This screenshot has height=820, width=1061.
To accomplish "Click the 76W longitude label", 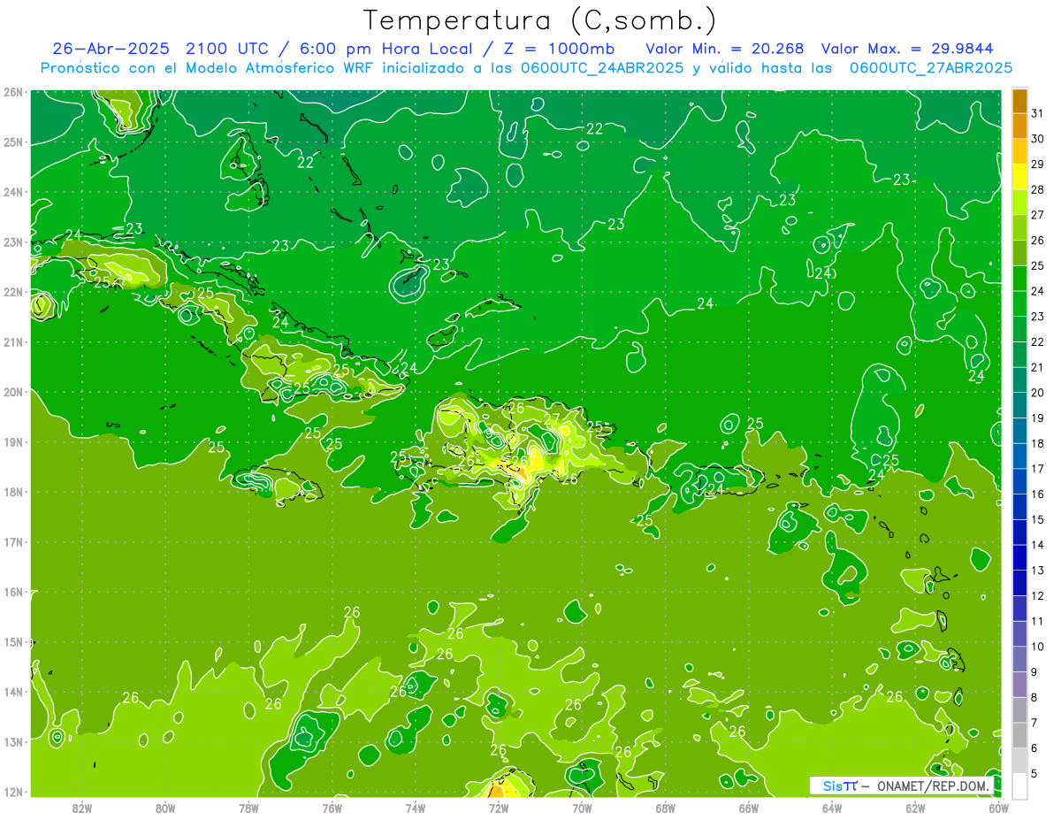I will (x=332, y=807).
